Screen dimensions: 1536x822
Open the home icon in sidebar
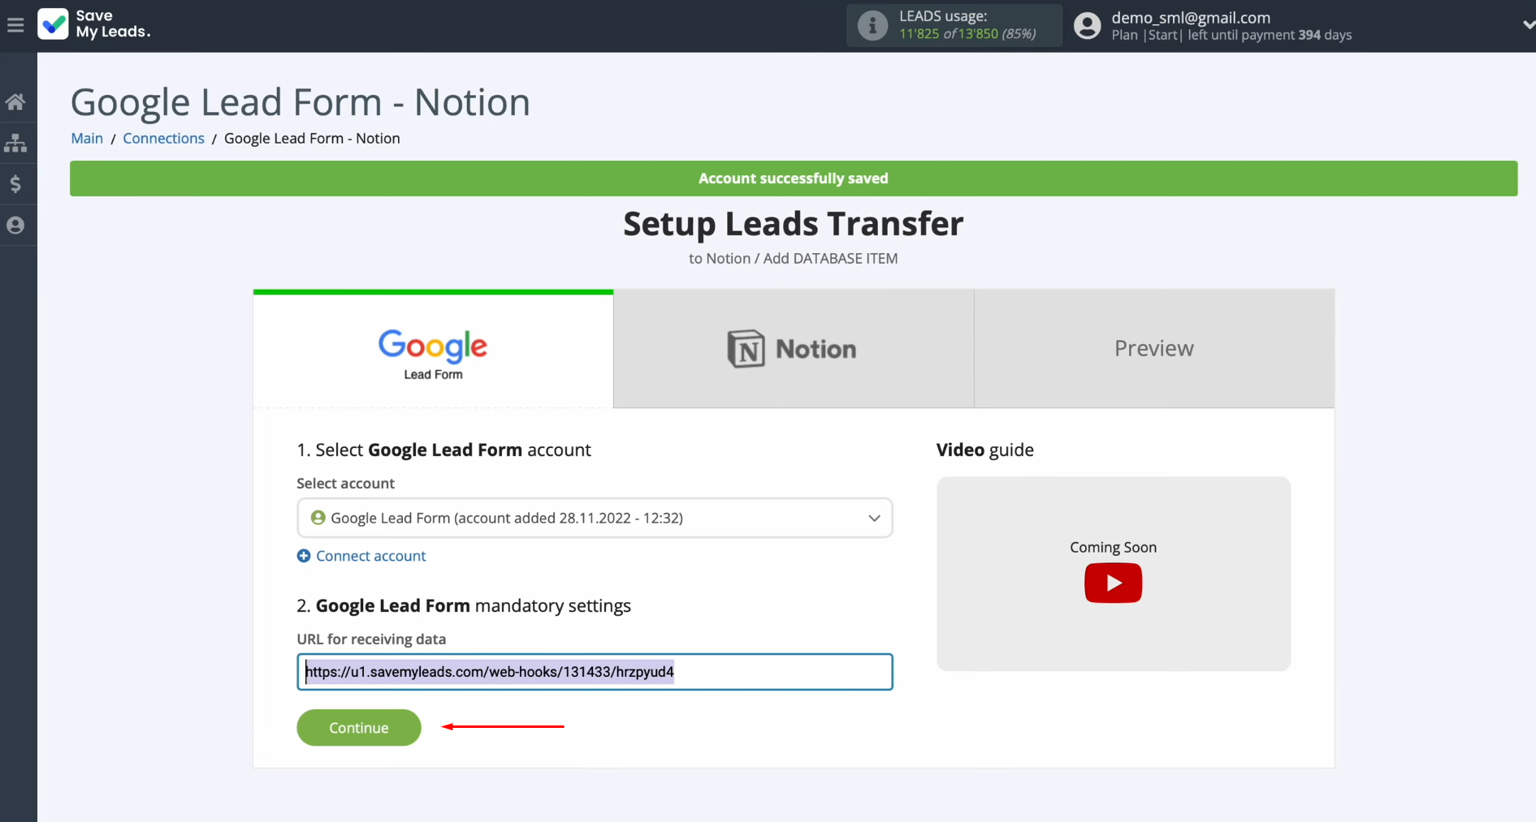[15, 102]
